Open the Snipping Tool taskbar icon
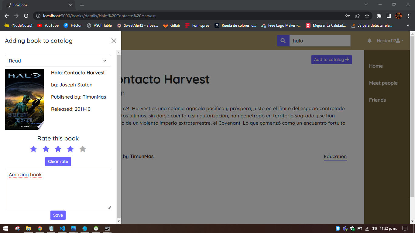Viewport: 415px width, 233px height. click(x=18, y=228)
